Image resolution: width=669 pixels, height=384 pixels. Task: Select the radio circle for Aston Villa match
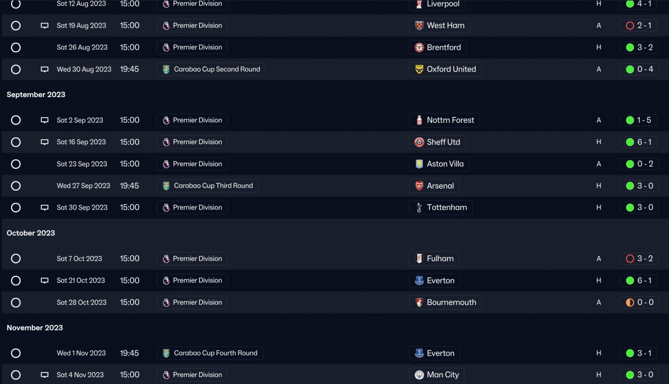tap(16, 164)
